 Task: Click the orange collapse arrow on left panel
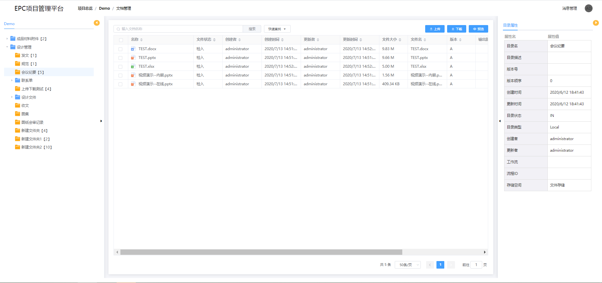coord(97,23)
